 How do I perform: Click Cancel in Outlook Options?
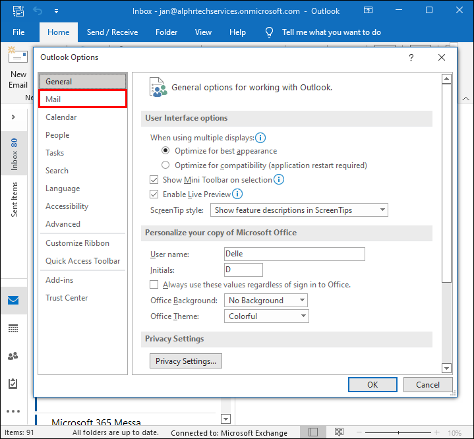pyautogui.click(x=427, y=384)
